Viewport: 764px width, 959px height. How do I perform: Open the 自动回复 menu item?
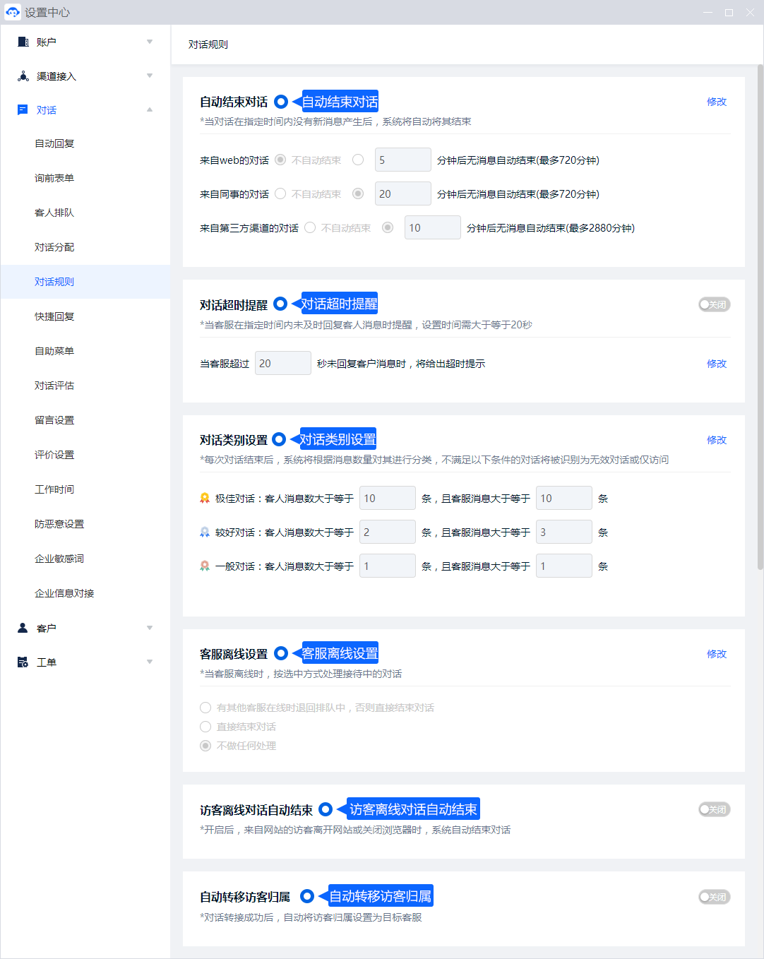pyautogui.click(x=54, y=144)
